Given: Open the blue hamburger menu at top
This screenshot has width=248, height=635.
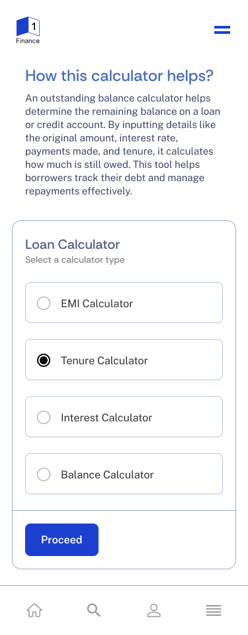Looking at the screenshot, I should [222, 30].
